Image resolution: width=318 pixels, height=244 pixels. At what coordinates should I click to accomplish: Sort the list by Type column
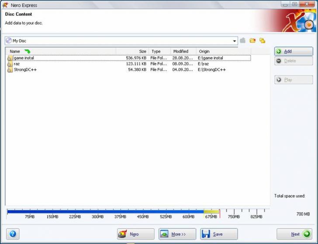(x=159, y=51)
